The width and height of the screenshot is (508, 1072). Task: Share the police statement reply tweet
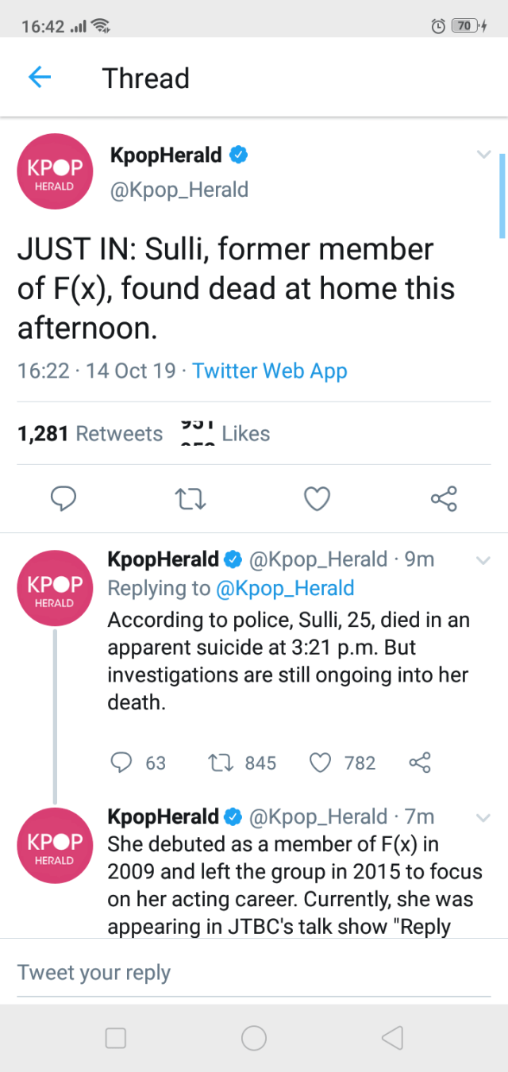point(419,763)
